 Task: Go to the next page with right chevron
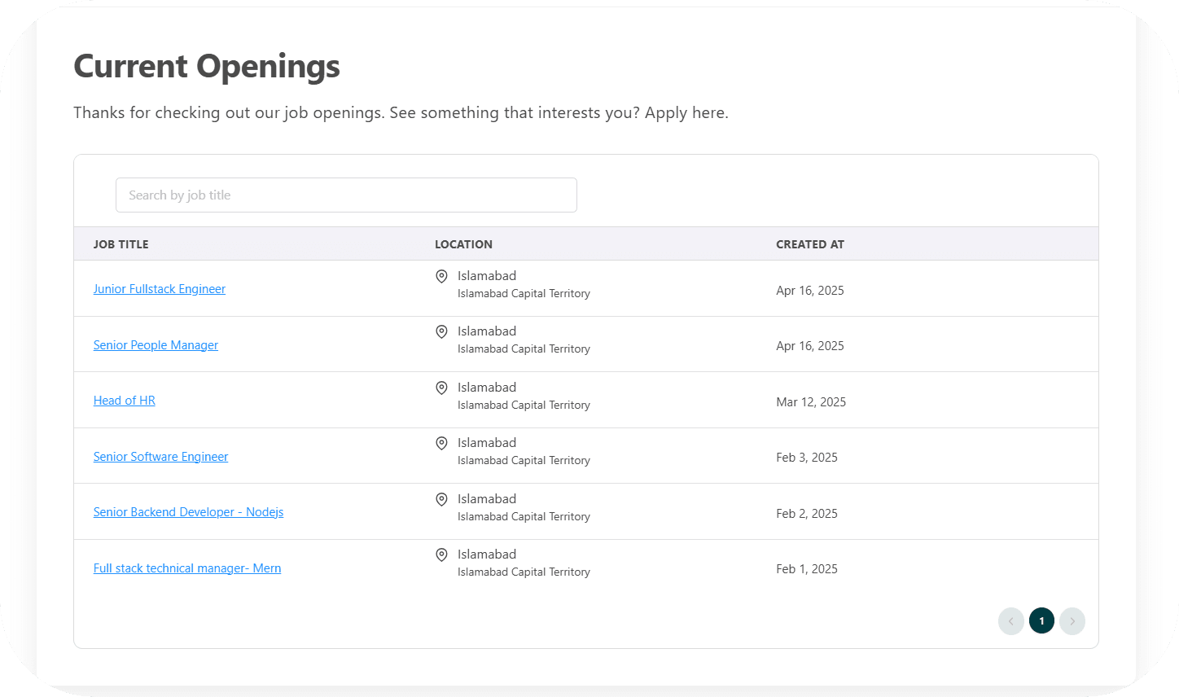pos(1072,621)
